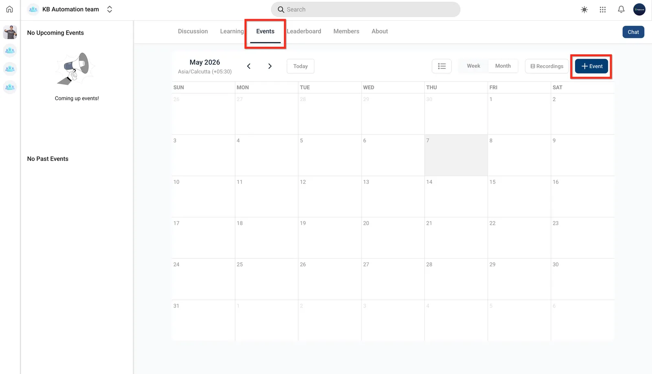Switch calendar to list view icon
Image resolution: width=652 pixels, height=374 pixels.
(442, 66)
